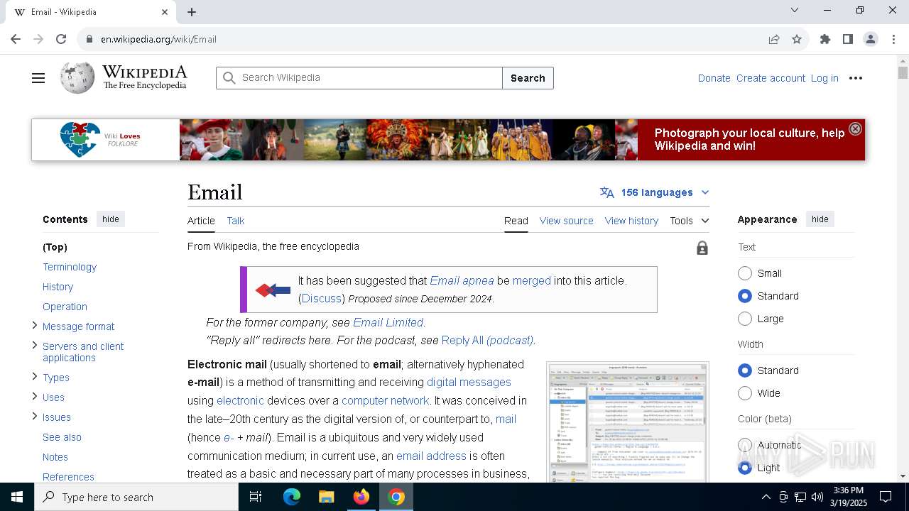
Task: Expand Servers and client applications section
Action: tap(35, 346)
